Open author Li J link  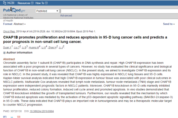[x=61, y=48]
